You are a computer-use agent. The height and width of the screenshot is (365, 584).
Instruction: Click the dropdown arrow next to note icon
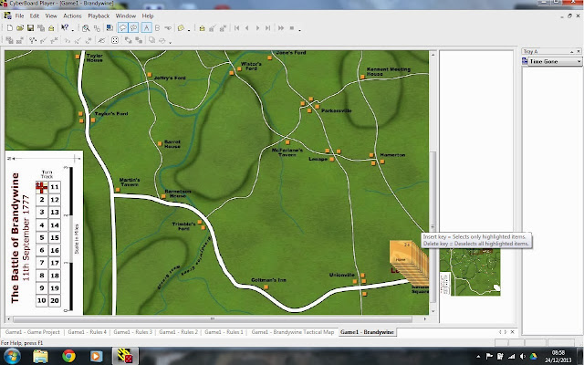point(189,30)
